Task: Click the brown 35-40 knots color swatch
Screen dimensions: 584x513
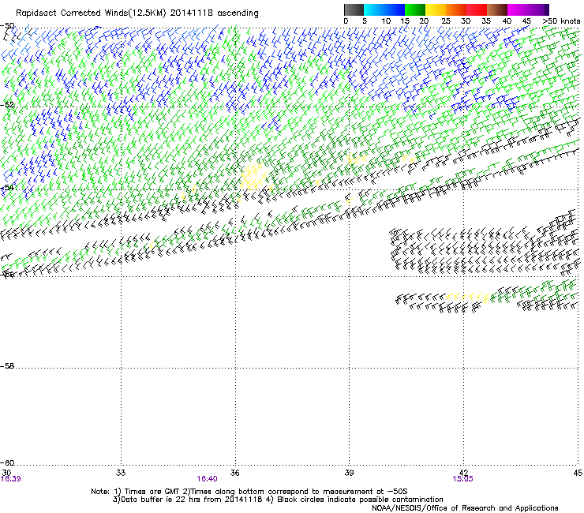Action: 497,9
